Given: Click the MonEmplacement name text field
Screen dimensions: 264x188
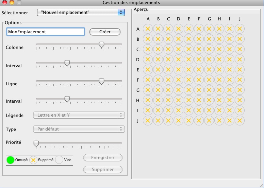Looking at the screenshot, I should point(46,32).
